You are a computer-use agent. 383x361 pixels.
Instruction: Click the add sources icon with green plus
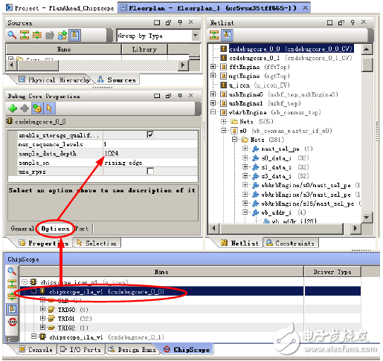click(62, 35)
